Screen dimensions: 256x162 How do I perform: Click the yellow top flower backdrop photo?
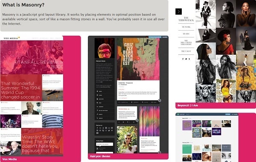(246, 78)
